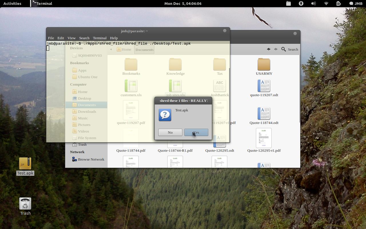The height and width of the screenshot is (229, 366).
Task: Open the Trash icon on desktop
Action: (x=25, y=206)
